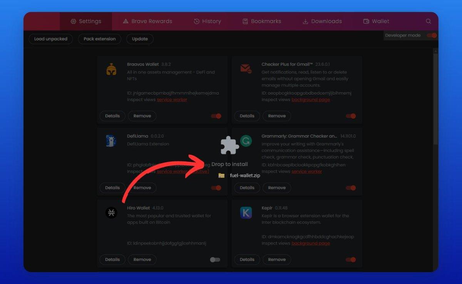Click the DefiLlama extension name
This screenshot has width=462, height=284.
tap(137, 136)
